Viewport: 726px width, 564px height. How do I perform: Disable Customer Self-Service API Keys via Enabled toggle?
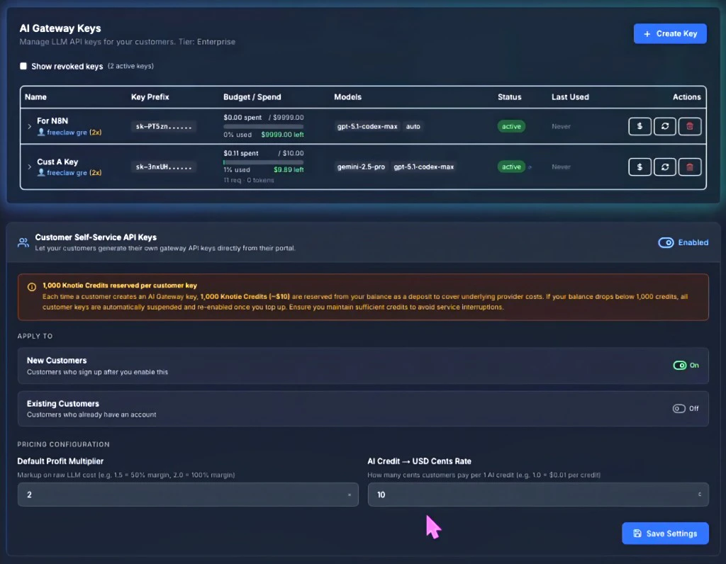pyautogui.click(x=666, y=242)
